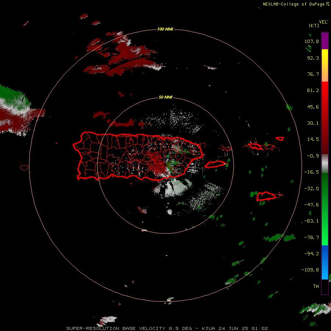The image size is (331, 331).
Task: Click Mona Island outline west of Puerto Rico
Action: (24, 168)
